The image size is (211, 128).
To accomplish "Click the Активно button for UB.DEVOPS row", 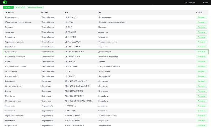I will coord(201,76).
